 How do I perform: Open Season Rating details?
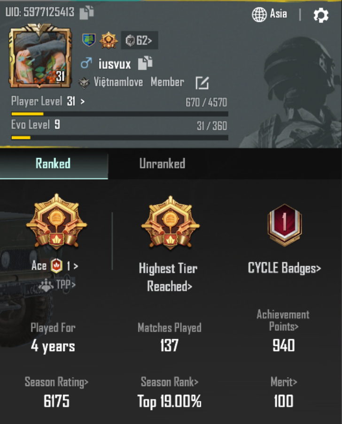click(56, 382)
